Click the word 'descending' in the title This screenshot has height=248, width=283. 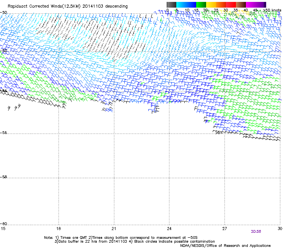point(116,6)
